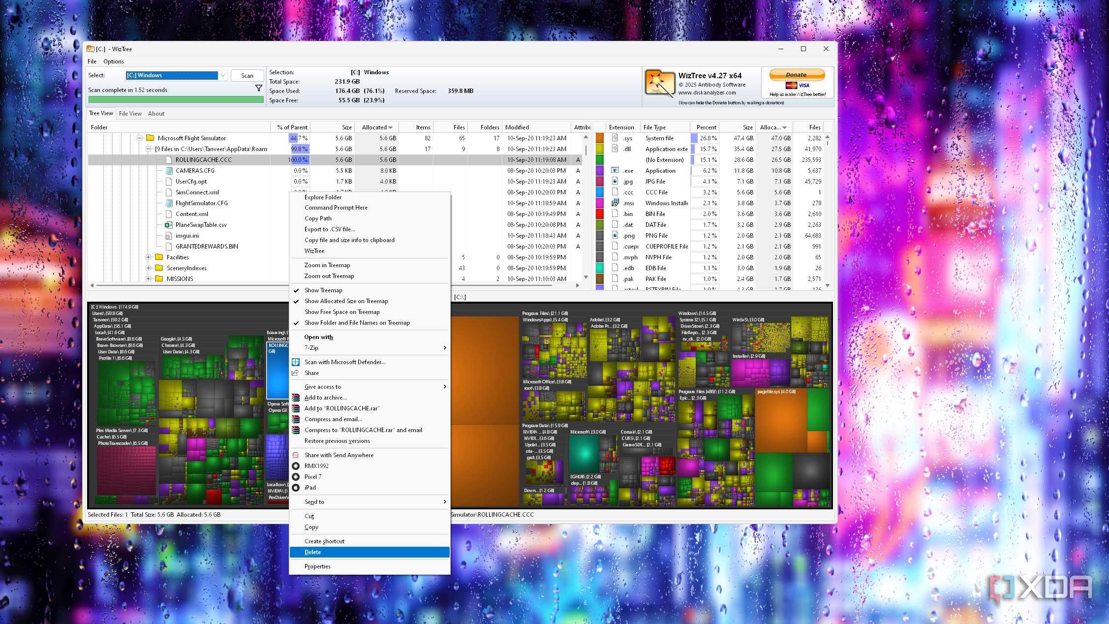This screenshot has height=624, width=1109.
Task: Click Send Anywhere icon in context menu
Action: (x=296, y=455)
